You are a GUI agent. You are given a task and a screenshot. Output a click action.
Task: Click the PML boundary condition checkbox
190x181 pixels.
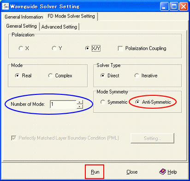14,138
